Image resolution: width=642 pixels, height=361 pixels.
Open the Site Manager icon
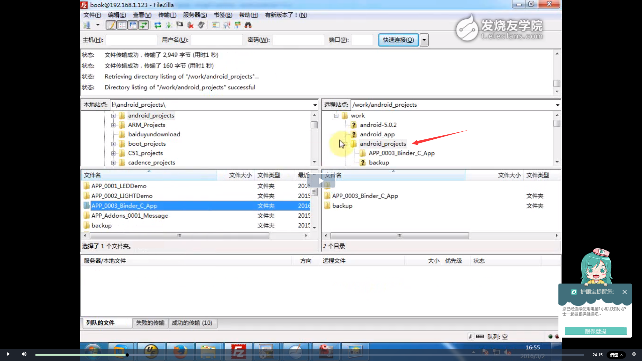87,25
